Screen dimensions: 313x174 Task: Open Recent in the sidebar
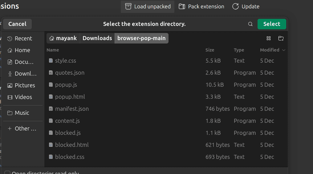click(x=23, y=38)
